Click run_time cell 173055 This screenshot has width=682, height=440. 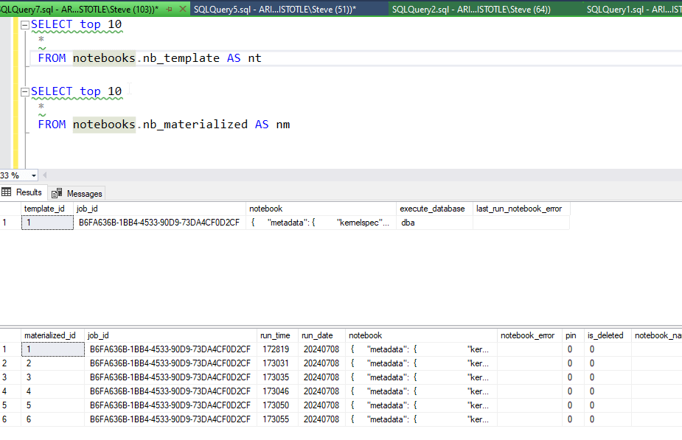(x=278, y=419)
